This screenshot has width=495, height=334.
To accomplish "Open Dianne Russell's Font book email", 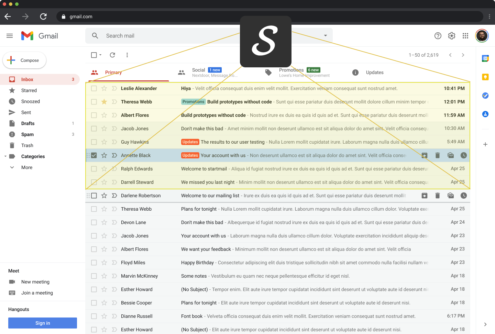I will click(278, 316).
